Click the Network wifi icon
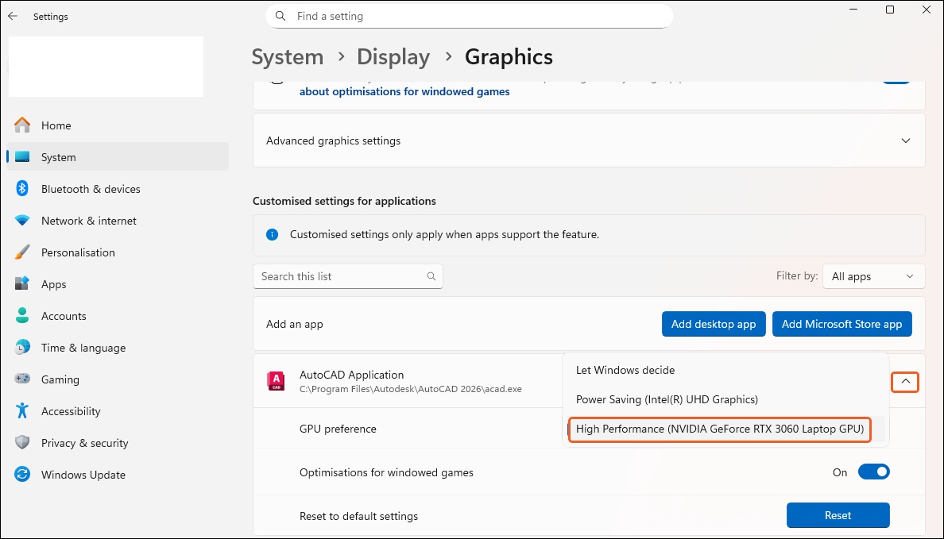Screen dimensions: 944x539 (22, 221)
